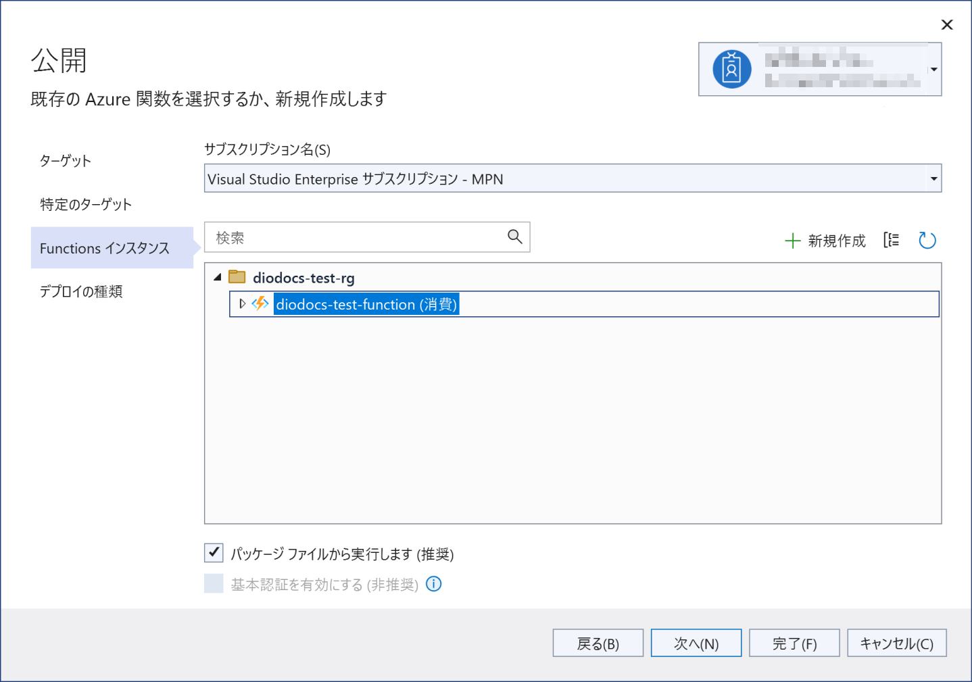Select diodocs-test-rg resource group row
Viewport: 972px width, 682px height.
tap(303, 278)
